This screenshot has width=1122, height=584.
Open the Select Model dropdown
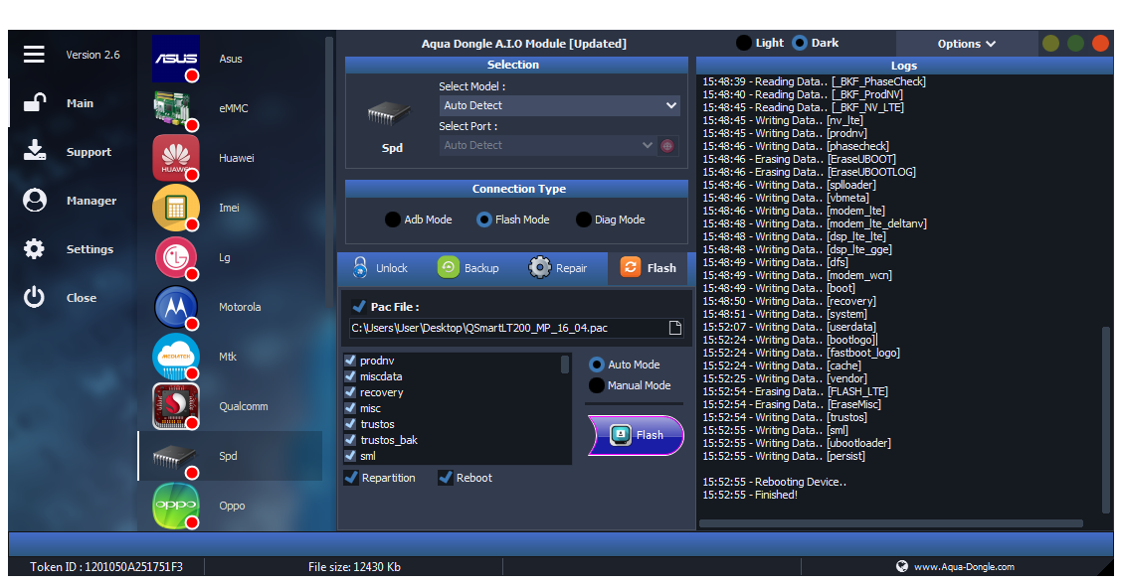coord(560,106)
